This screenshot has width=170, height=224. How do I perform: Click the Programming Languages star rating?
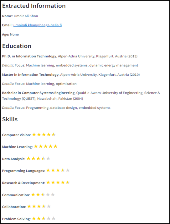pyautogui.click(x=58, y=170)
